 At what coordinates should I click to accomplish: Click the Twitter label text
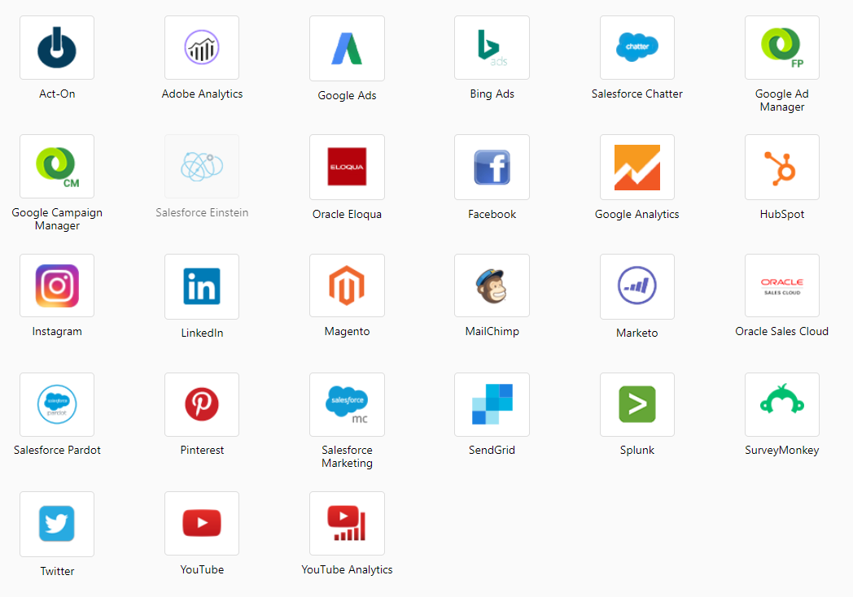tap(57, 571)
